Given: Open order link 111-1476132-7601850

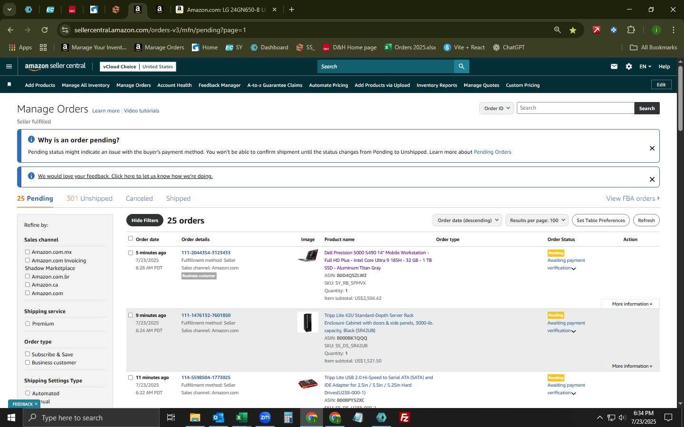Looking at the screenshot, I should pyautogui.click(x=206, y=315).
